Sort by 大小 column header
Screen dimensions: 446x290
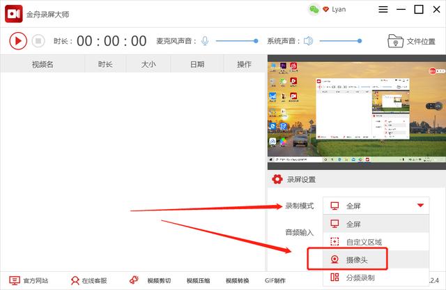pos(148,64)
